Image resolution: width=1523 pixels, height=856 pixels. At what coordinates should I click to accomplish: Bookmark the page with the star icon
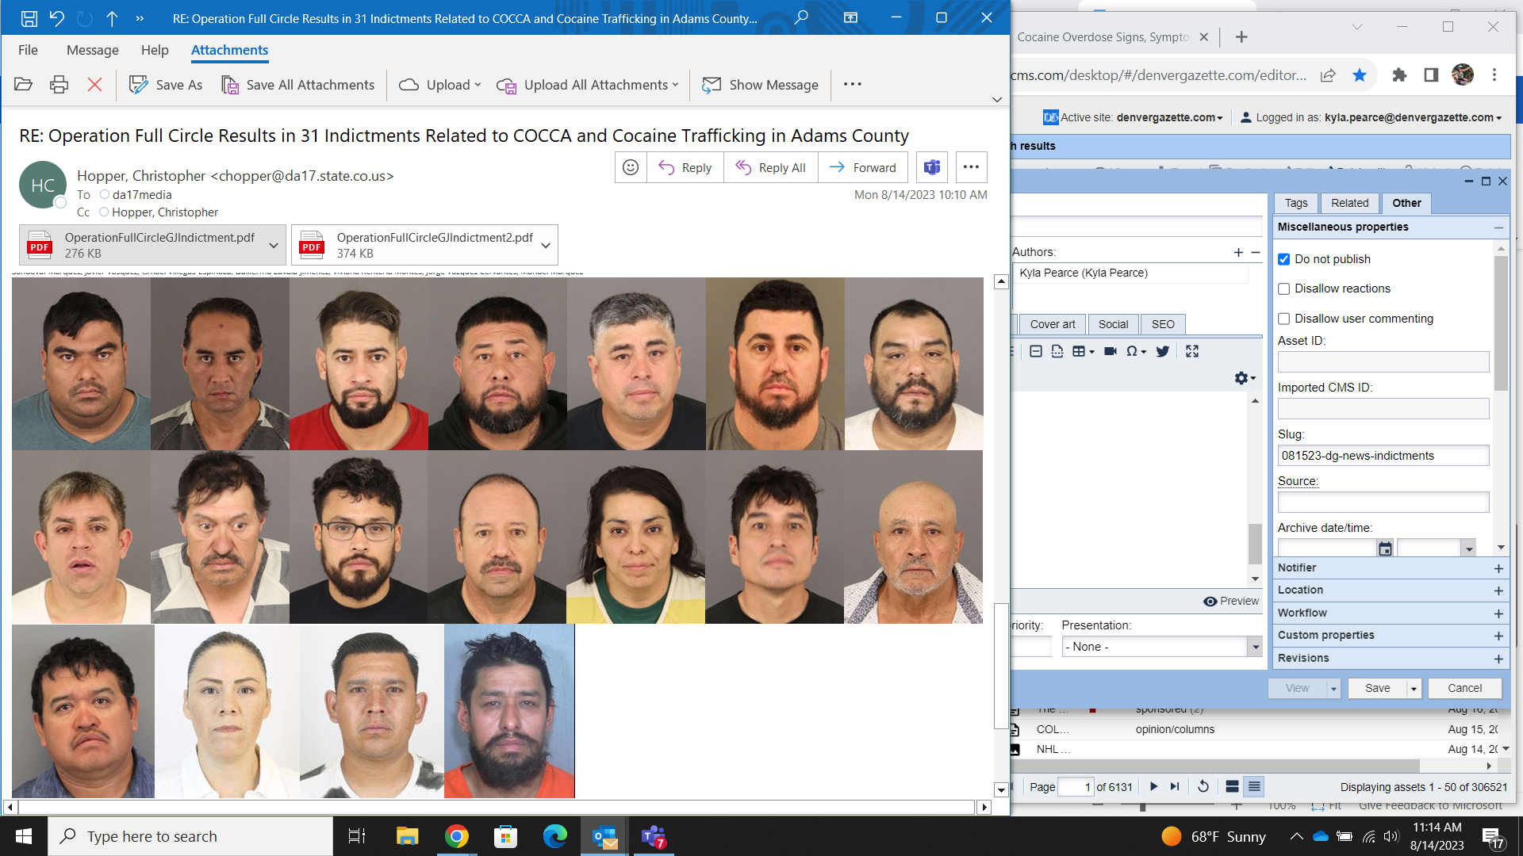pyautogui.click(x=1360, y=75)
